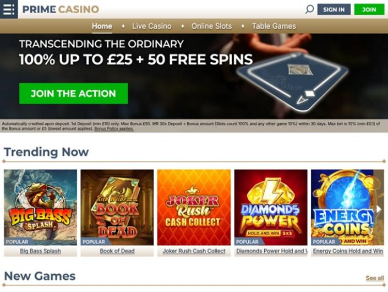Click the search magnifier icon
Viewport: 388px width, 292px height.
(309, 9)
